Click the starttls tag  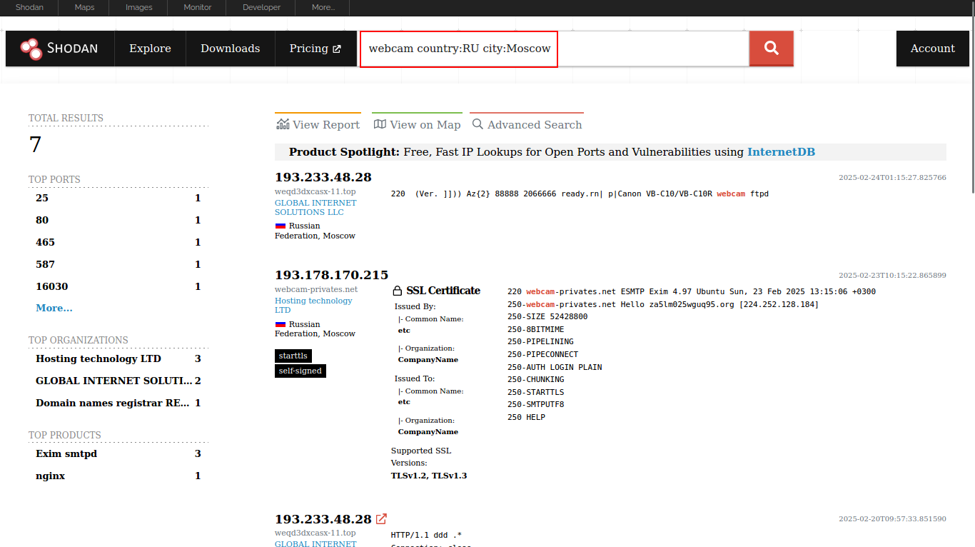[293, 356]
